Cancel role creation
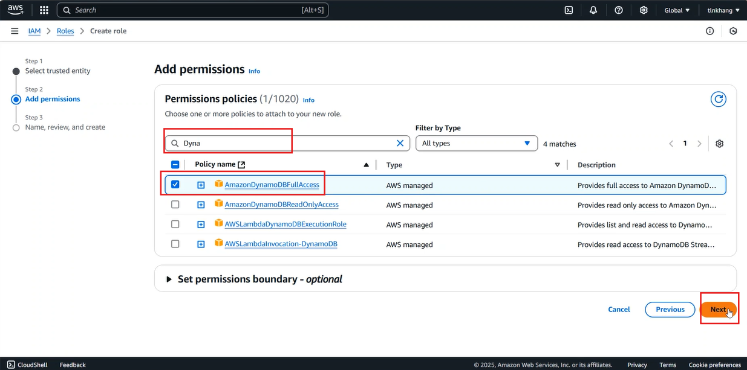This screenshot has width=747, height=370. 619,309
